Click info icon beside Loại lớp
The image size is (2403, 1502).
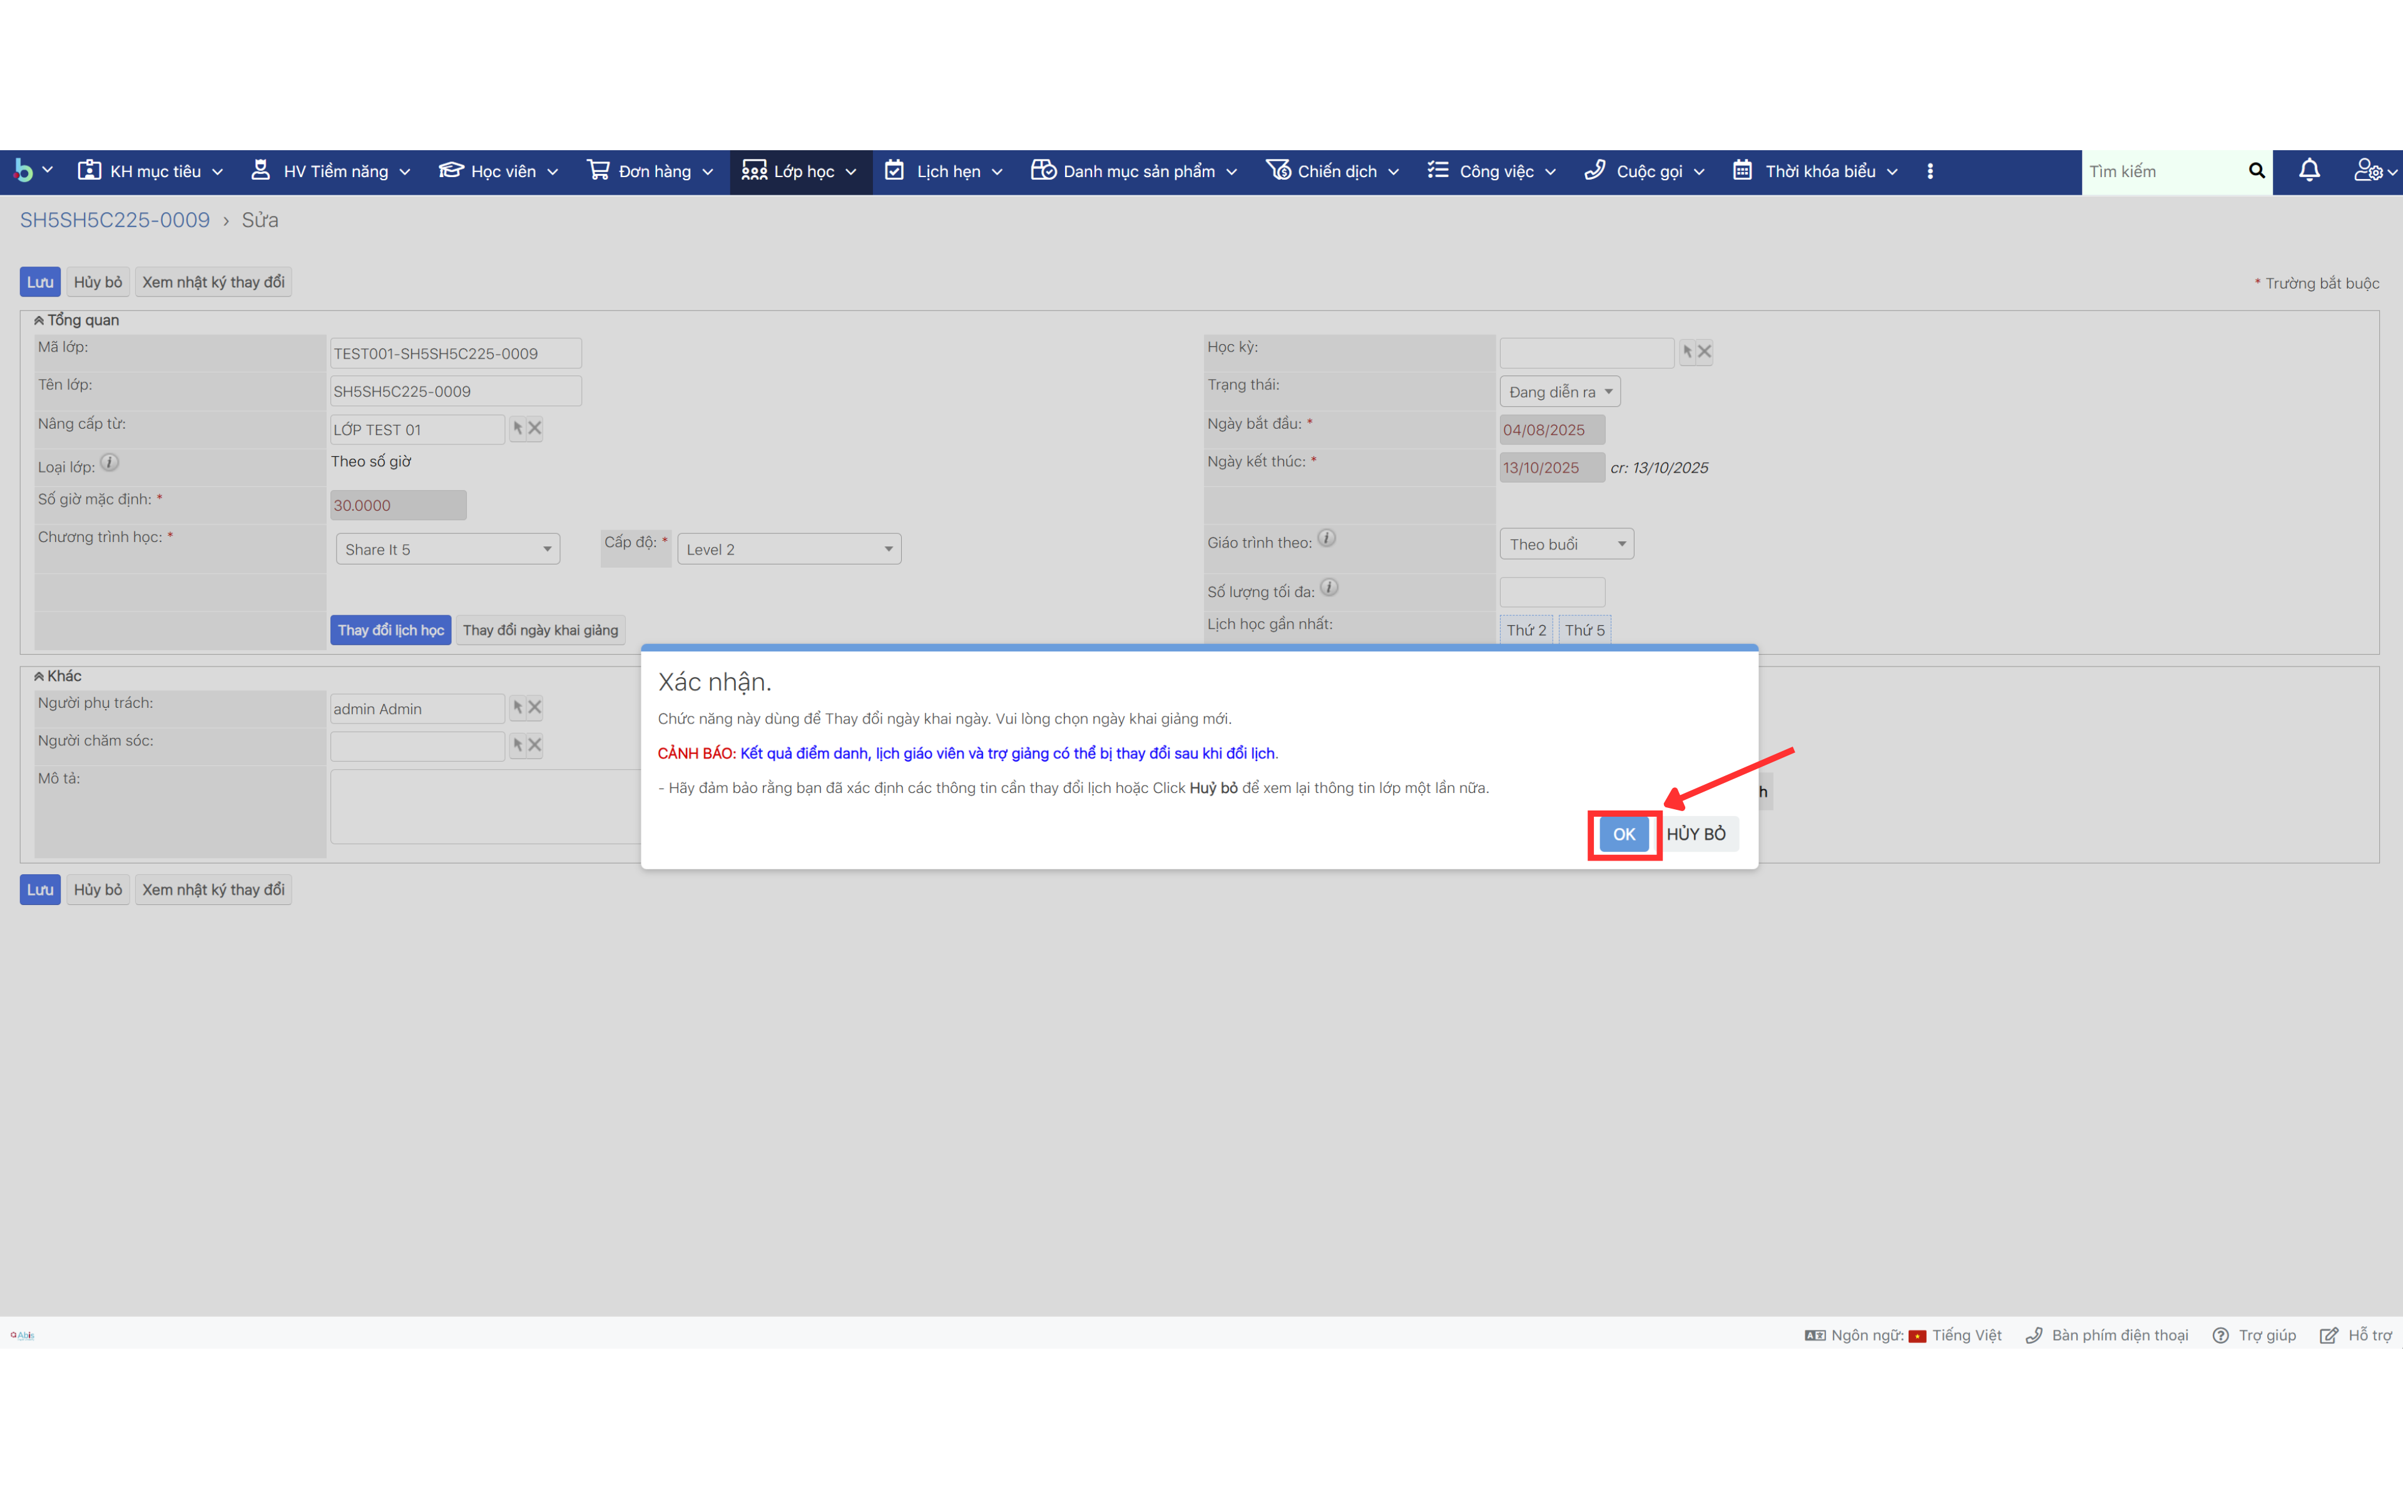click(x=110, y=463)
